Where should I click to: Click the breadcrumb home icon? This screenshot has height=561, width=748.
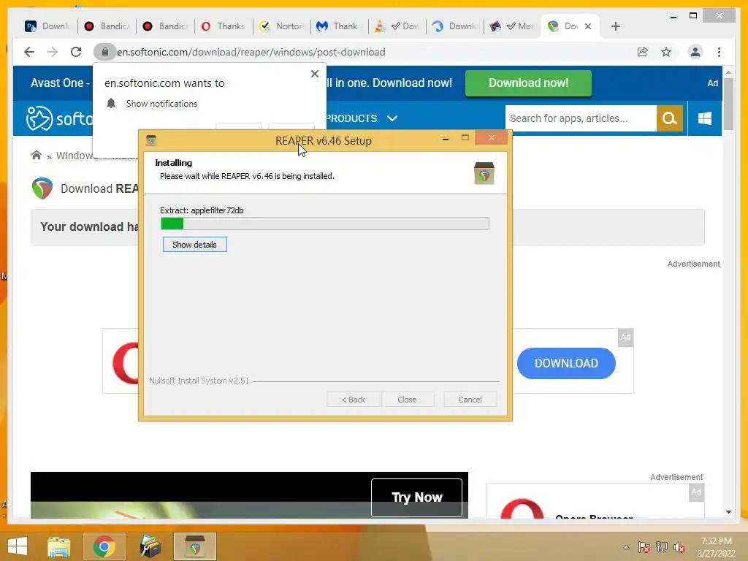(37, 155)
